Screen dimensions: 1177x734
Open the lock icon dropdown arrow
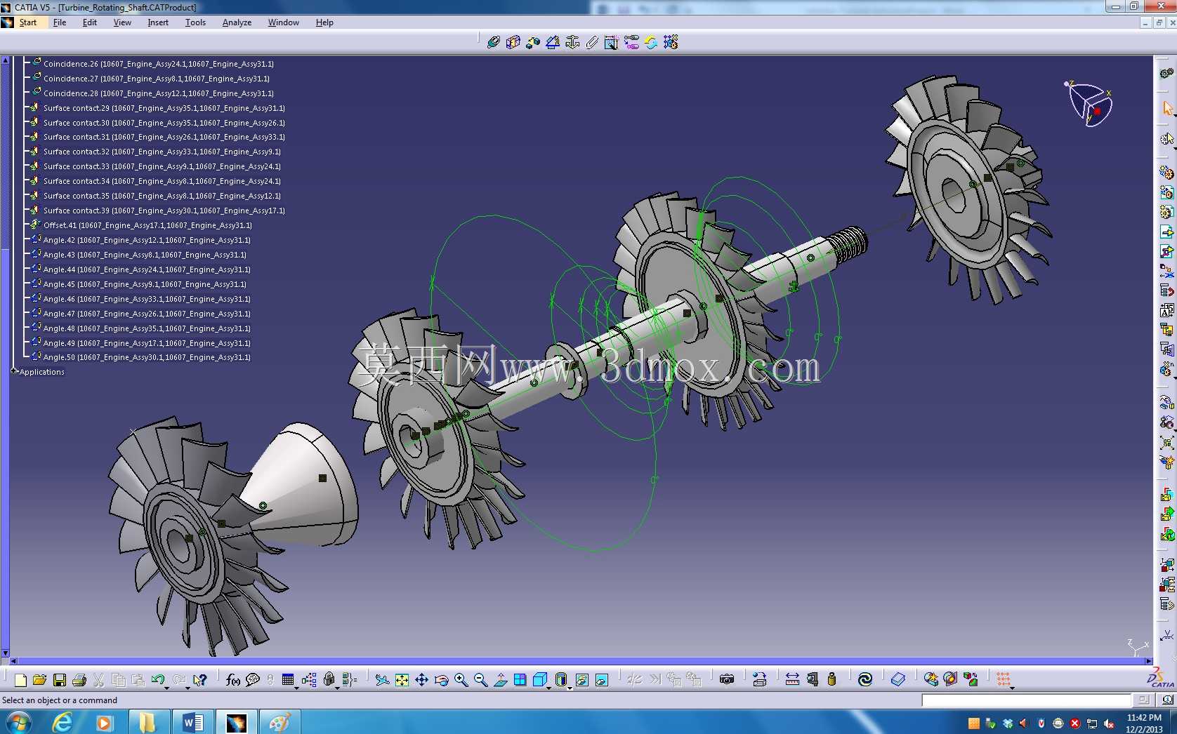(x=337, y=688)
